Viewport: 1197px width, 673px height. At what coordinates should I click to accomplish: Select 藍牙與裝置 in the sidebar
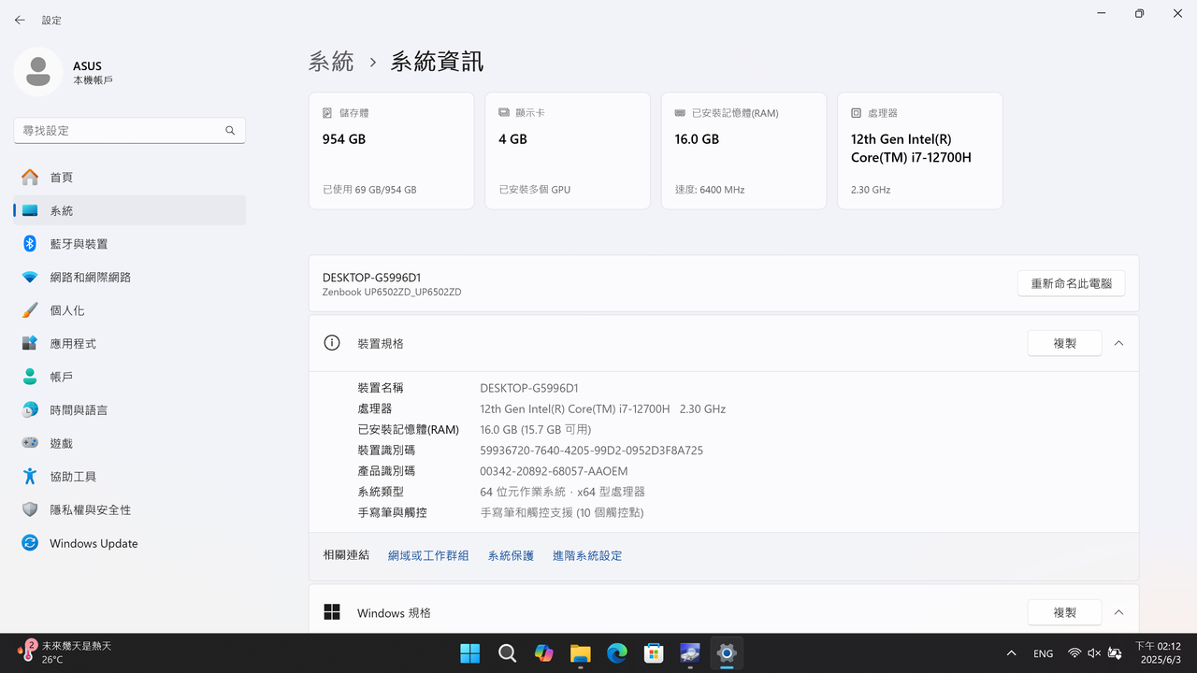pos(129,244)
